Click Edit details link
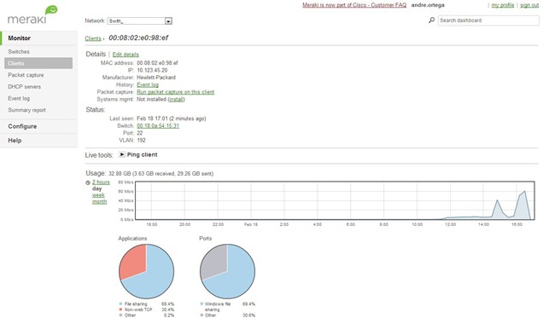543x318 pixels. tap(126, 55)
